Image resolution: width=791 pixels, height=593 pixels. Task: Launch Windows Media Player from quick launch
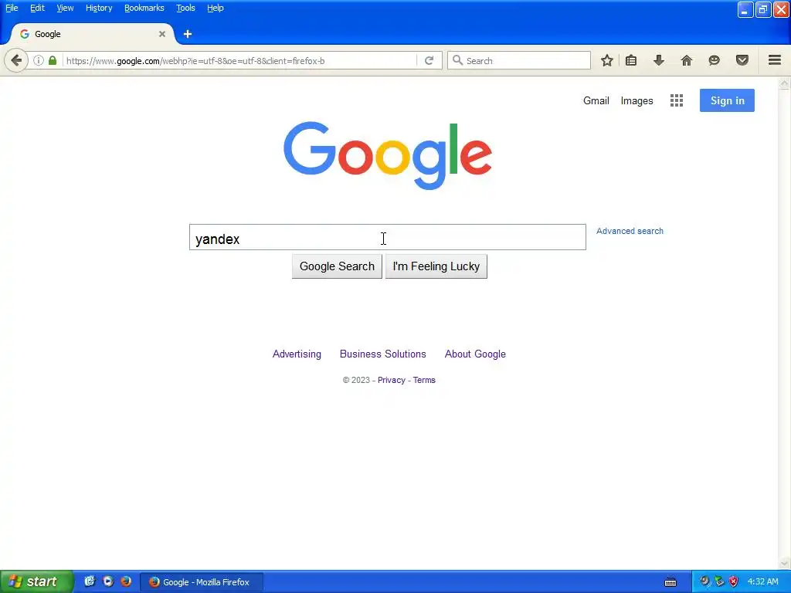coord(108,581)
